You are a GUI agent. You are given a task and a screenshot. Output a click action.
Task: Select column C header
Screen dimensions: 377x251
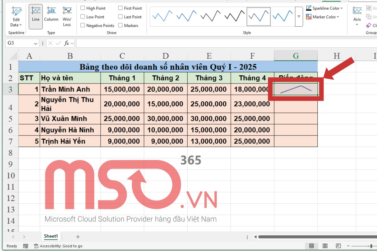click(122, 56)
